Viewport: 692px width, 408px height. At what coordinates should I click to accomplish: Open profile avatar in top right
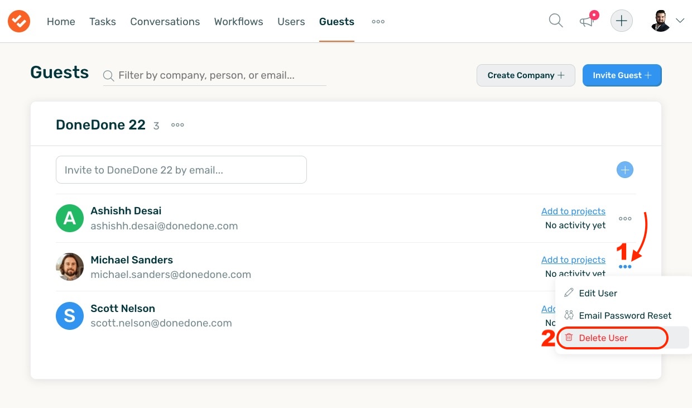661,21
